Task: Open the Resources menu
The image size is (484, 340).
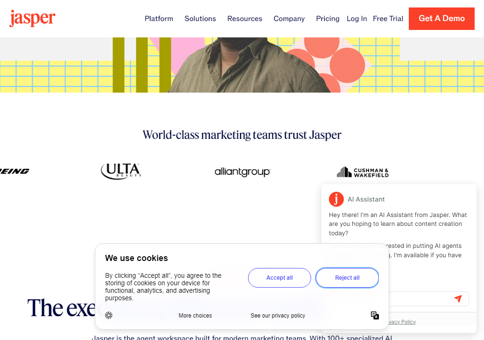Action: tap(245, 19)
